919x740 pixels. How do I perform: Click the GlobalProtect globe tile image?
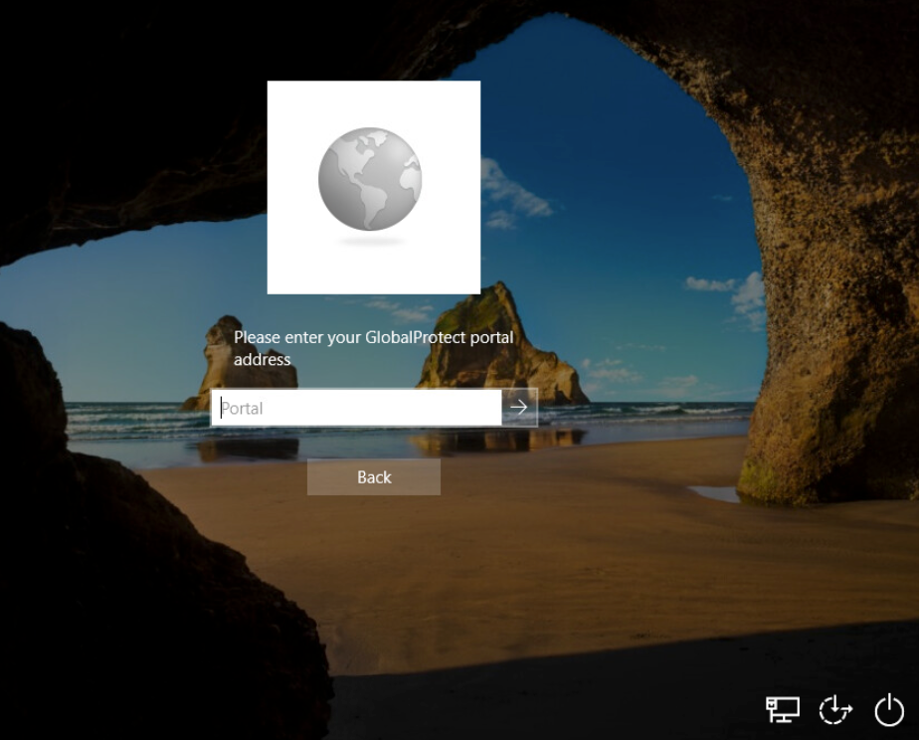click(x=374, y=188)
